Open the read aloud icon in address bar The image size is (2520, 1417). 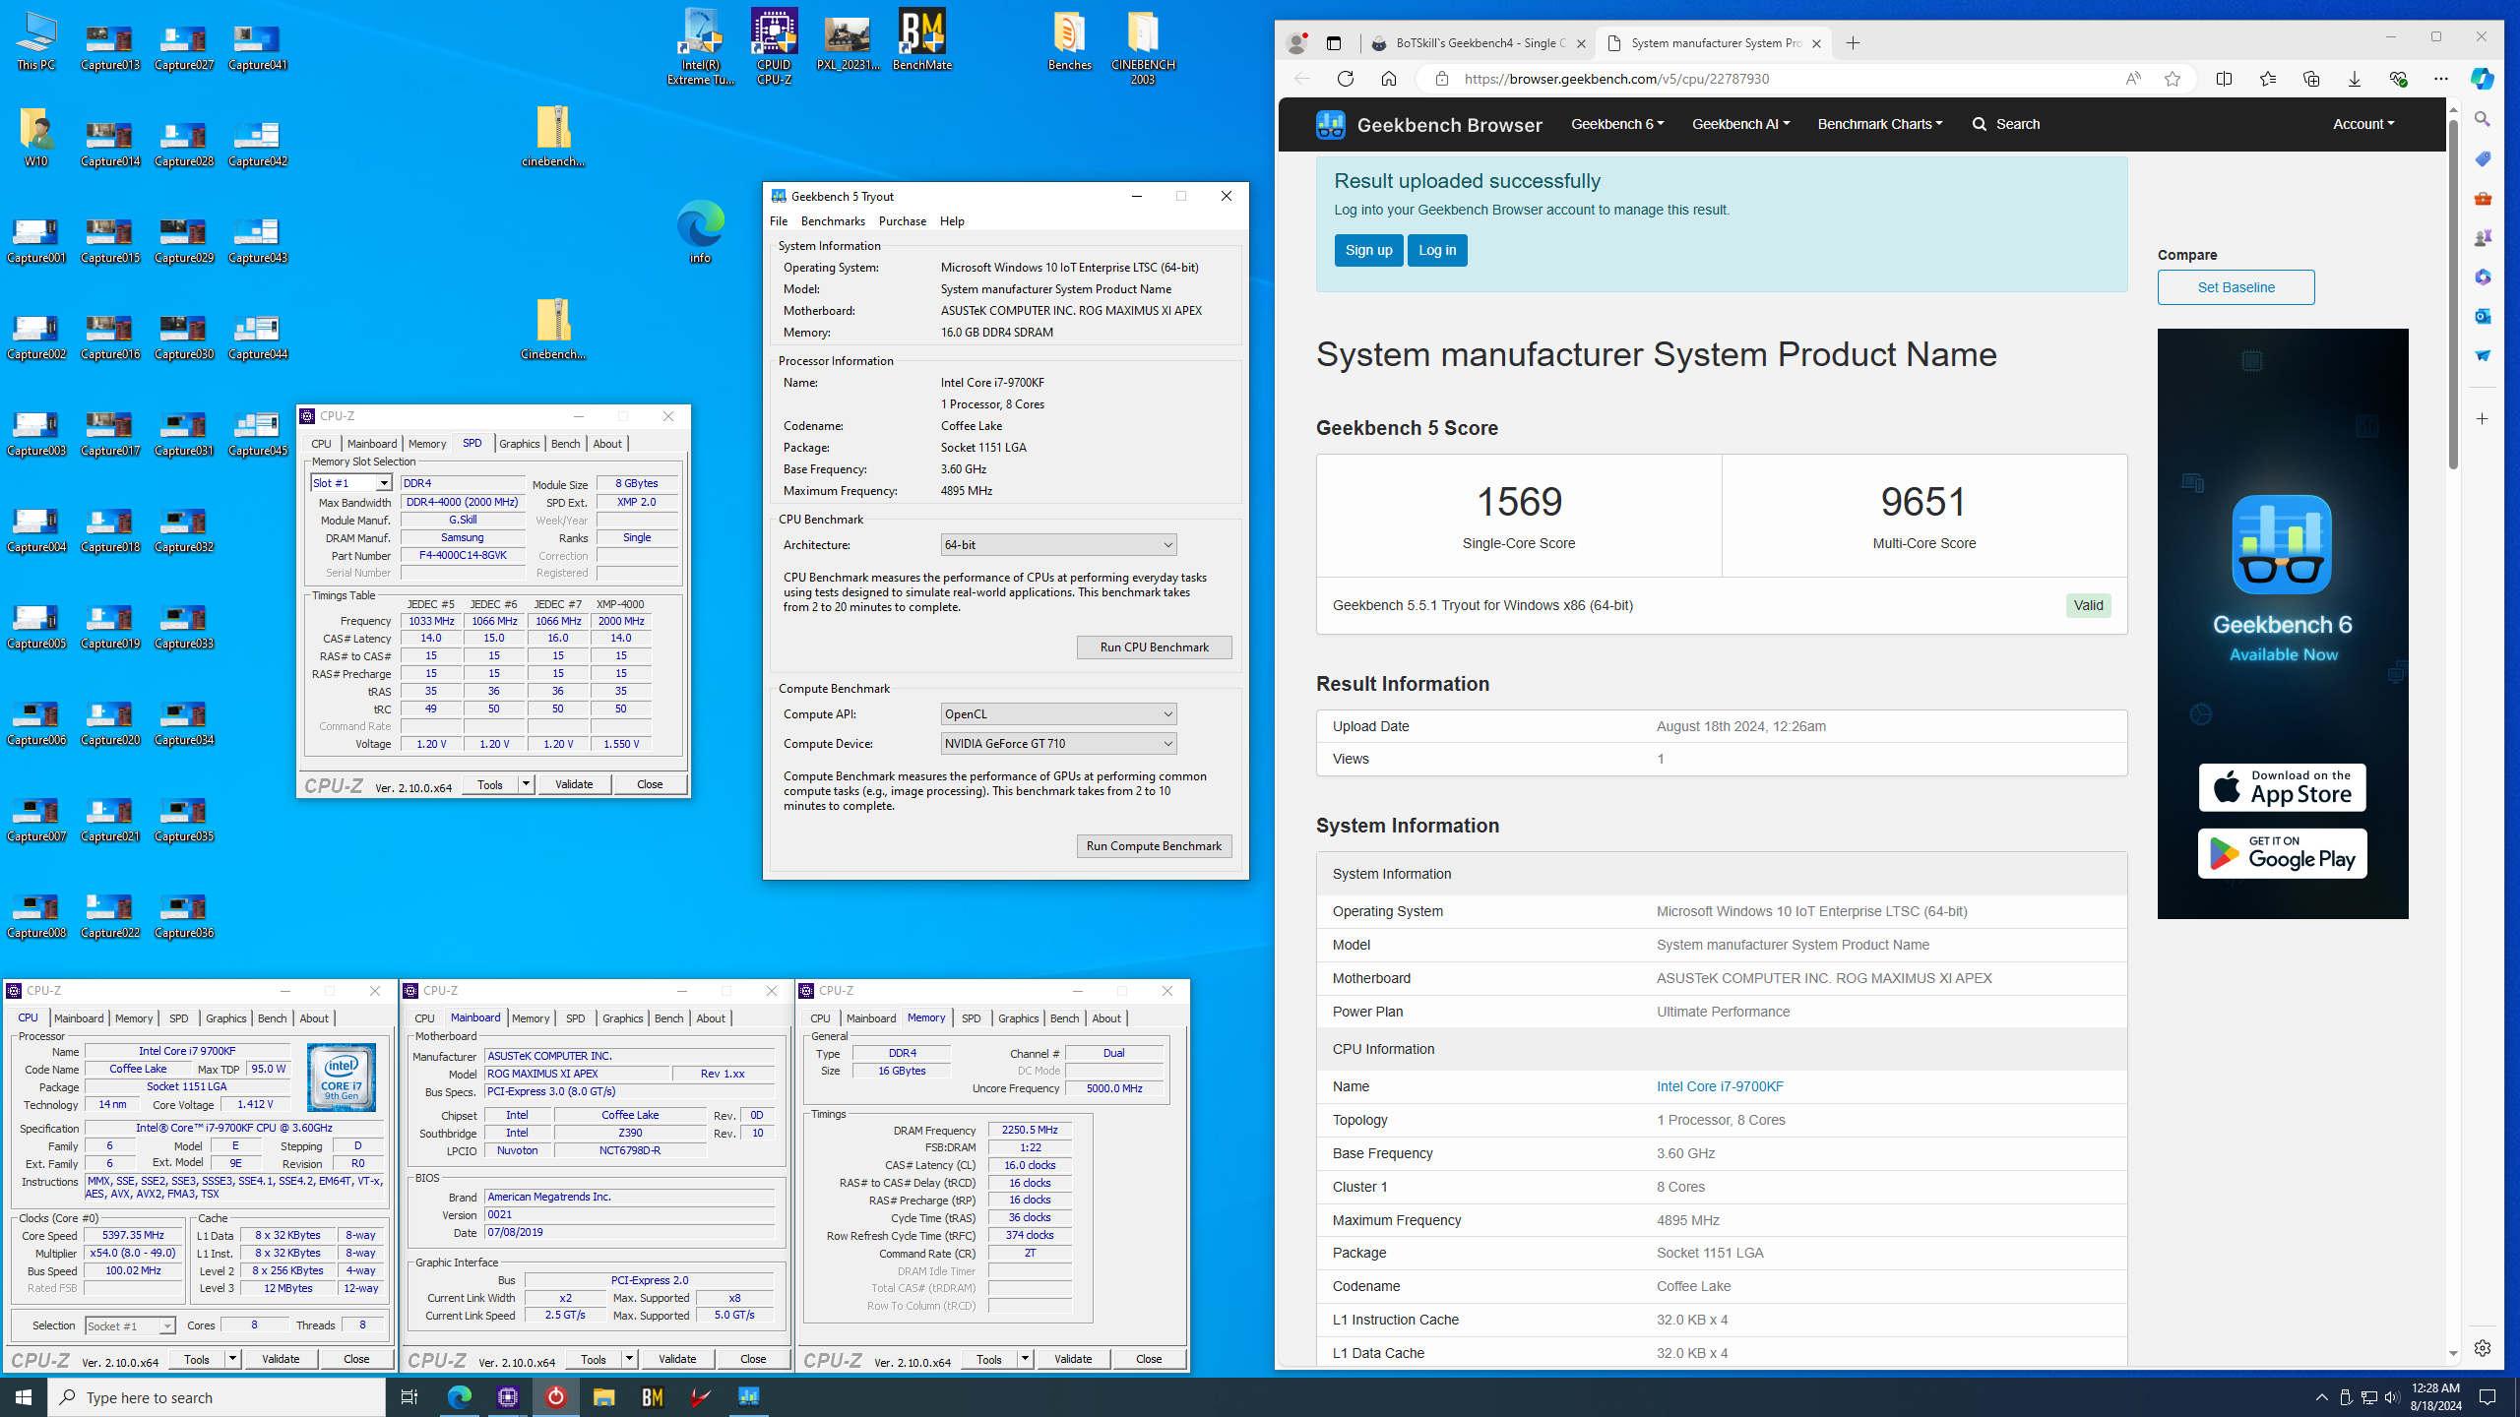2132,79
